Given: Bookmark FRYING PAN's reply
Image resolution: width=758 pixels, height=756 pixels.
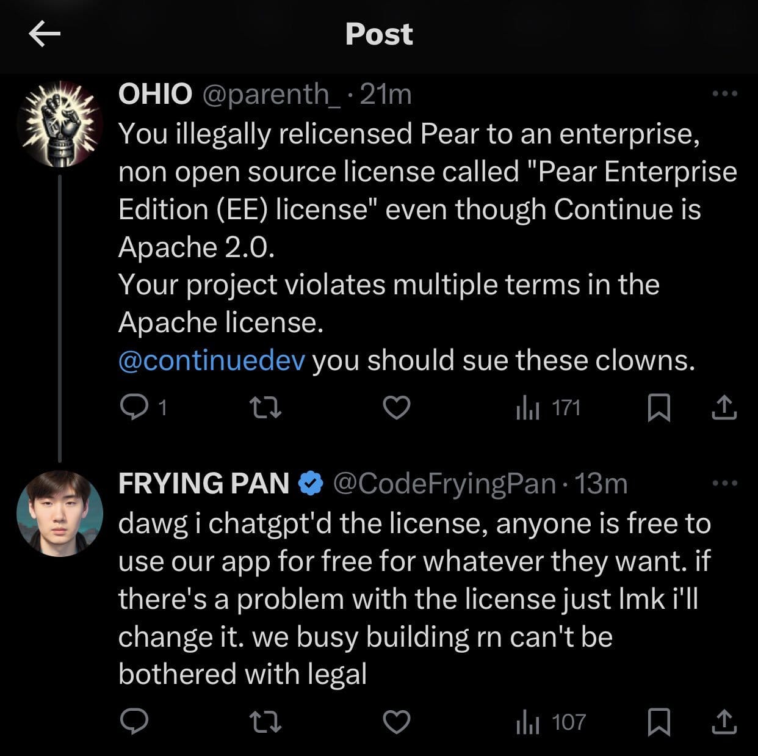Looking at the screenshot, I should pyautogui.click(x=659, y=722).
